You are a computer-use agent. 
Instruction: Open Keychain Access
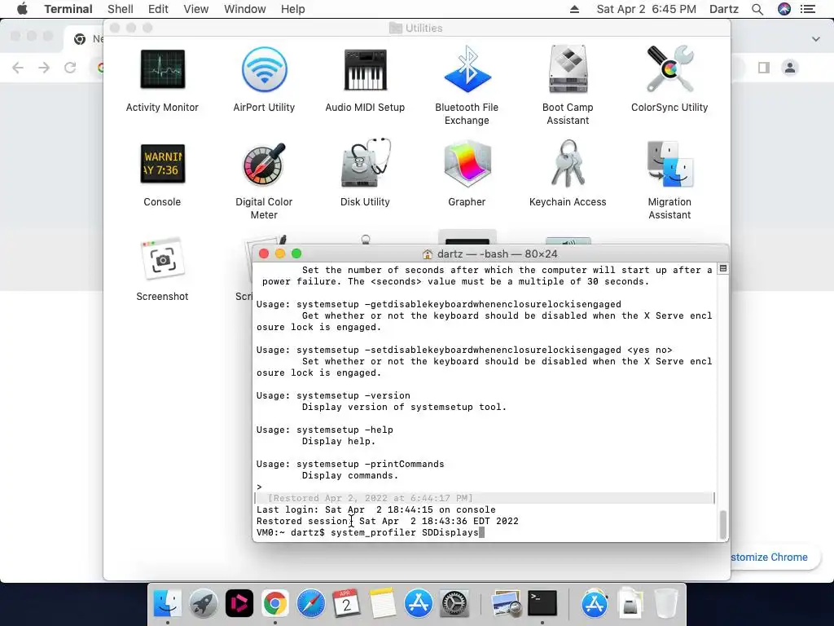click(x=568, y=163)
